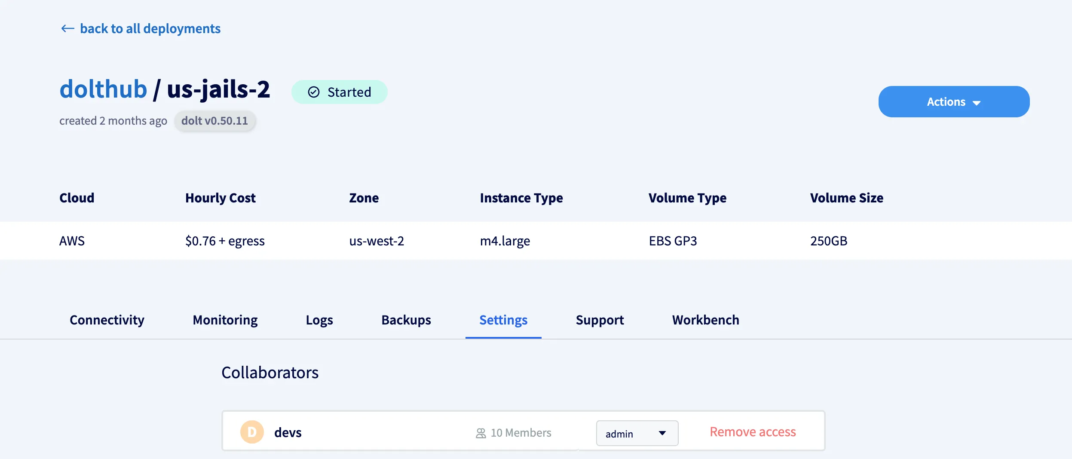Remove access for the devs team
The height and width of the screenshot is (459, 1072).
coord(753,432)
